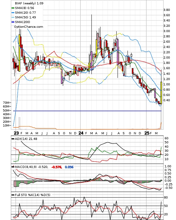
Task: Click the green SMA(8) legend swatch
Action: pyautogui.click(x=13, y=8)
